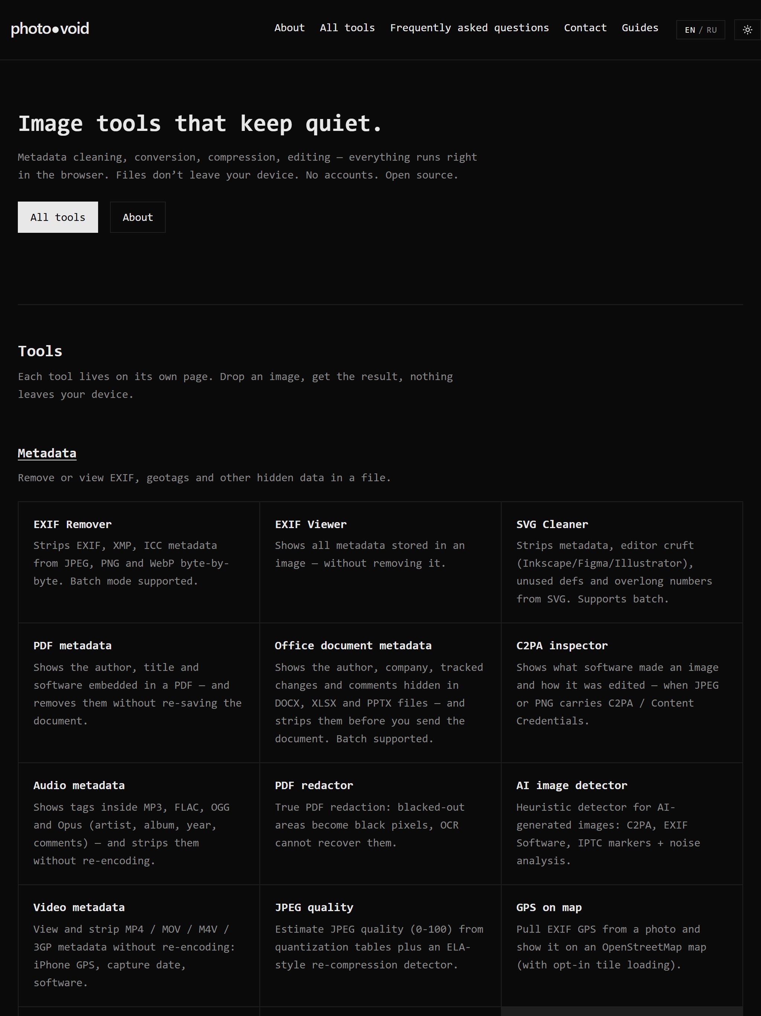Open the JPEG quality tool card
This screenshot has height=1016, width=761.
[x=380, y=946]
